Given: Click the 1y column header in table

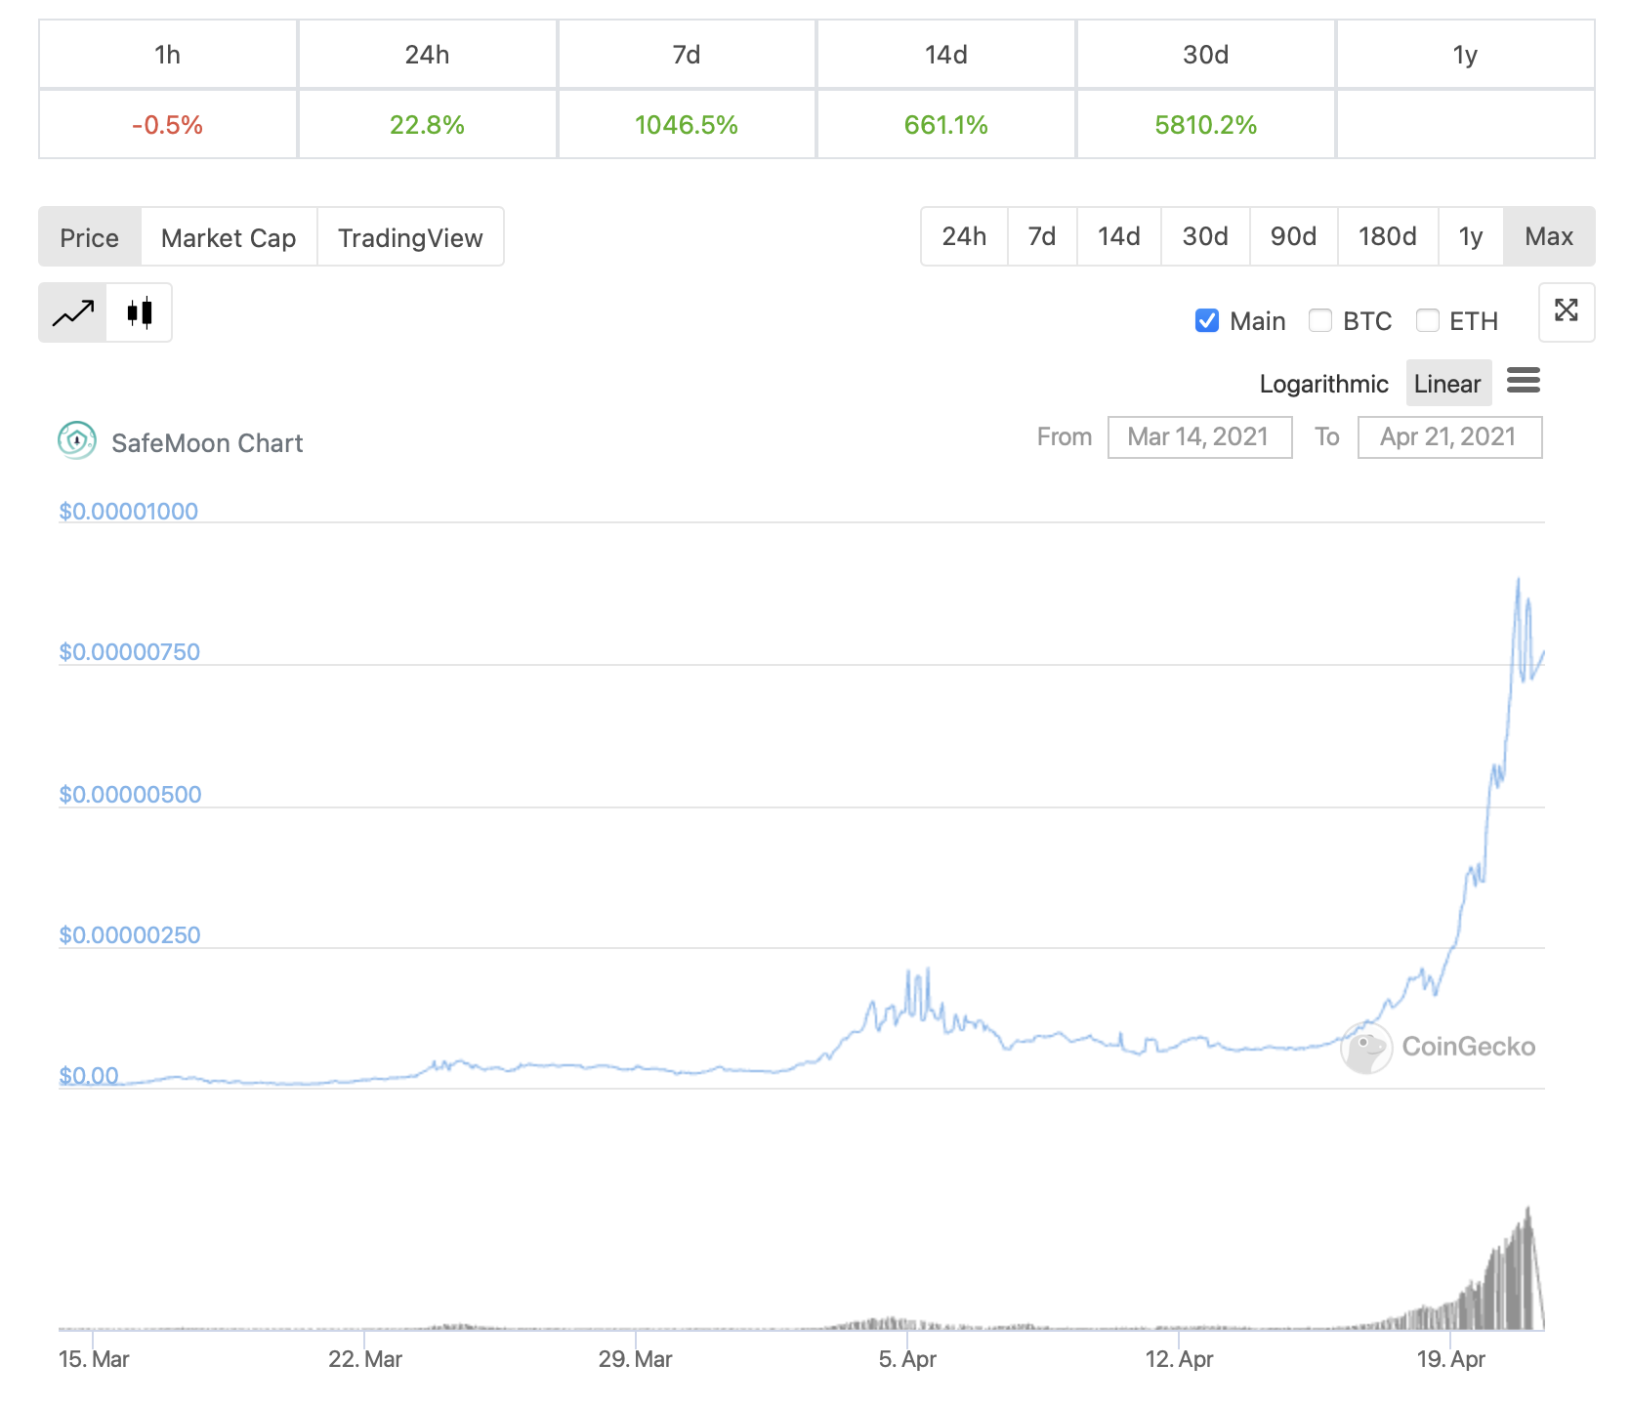Looking at the screenshot, I should pyautogui.click(x=1465, y=55).
